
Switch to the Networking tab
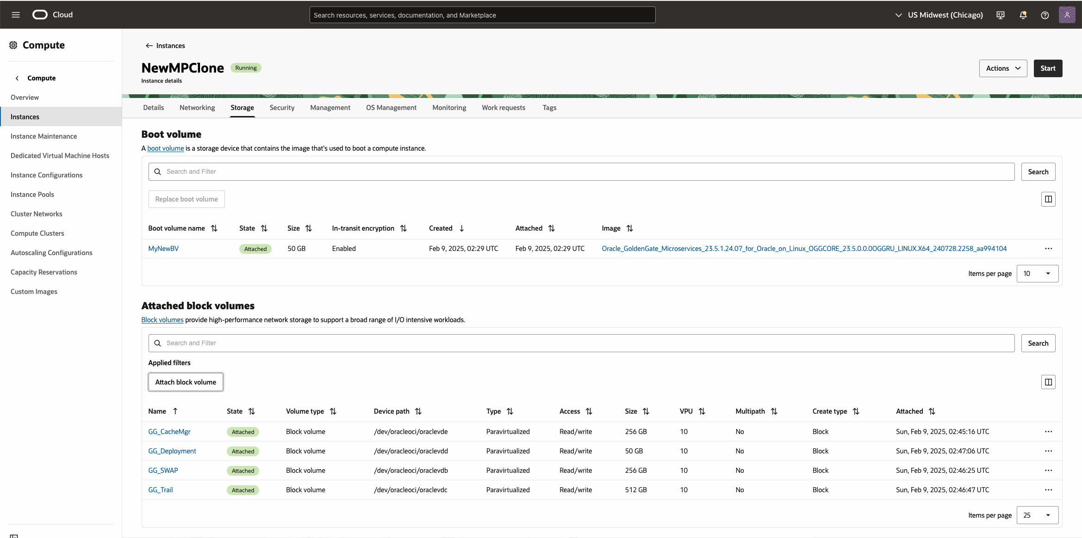(197, 108)
